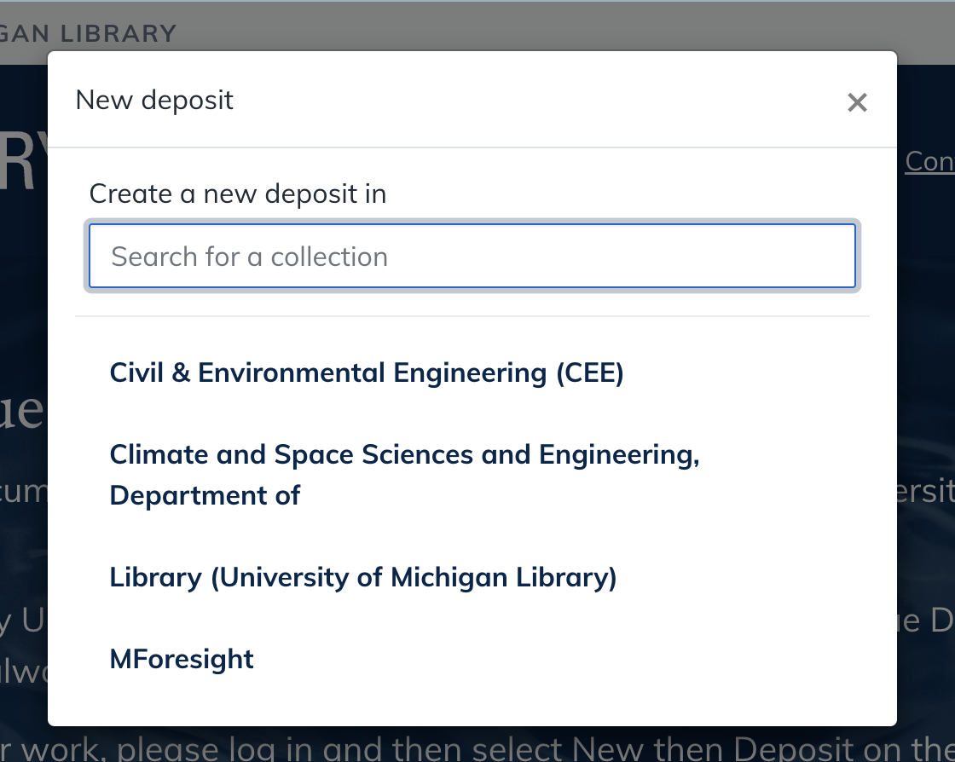The image size is (955, 762).
Task: Dismiss the dialog via the close icon
Action: click(857, 101)
